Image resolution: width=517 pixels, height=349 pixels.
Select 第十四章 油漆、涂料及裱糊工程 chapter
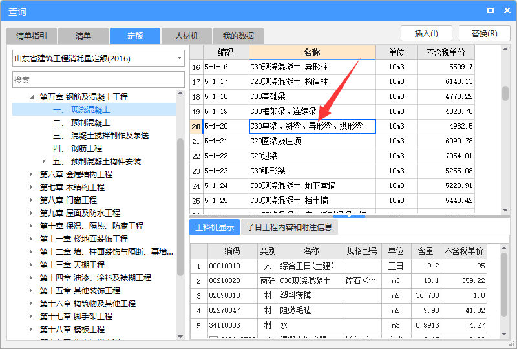point(95,277)
